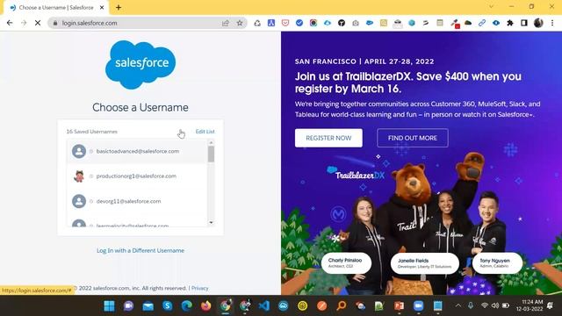
Task: Click the link chain extension icon
Action: coord(482,23)
